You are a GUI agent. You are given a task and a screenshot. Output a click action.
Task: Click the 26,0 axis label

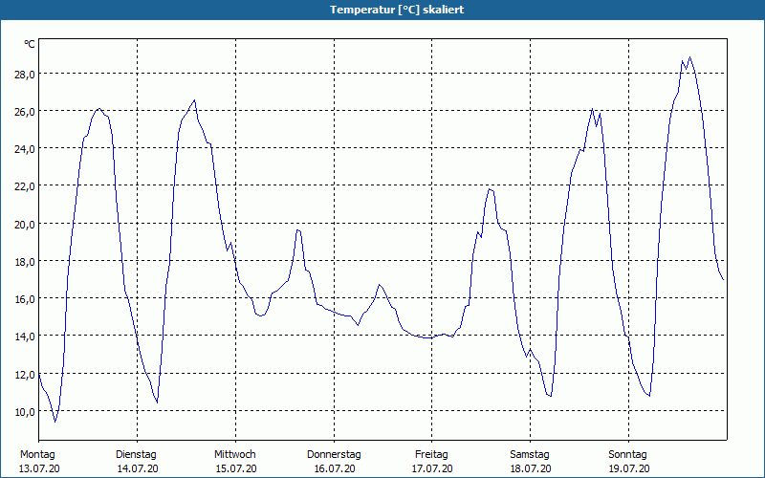pos(25,112)
